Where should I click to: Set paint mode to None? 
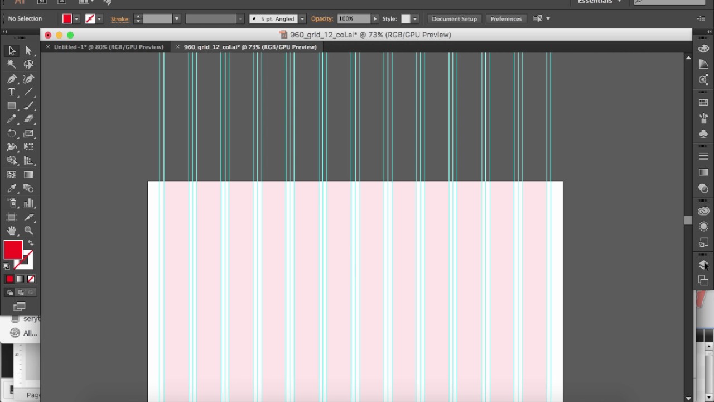pyautogui.click(x=31, y=279)
